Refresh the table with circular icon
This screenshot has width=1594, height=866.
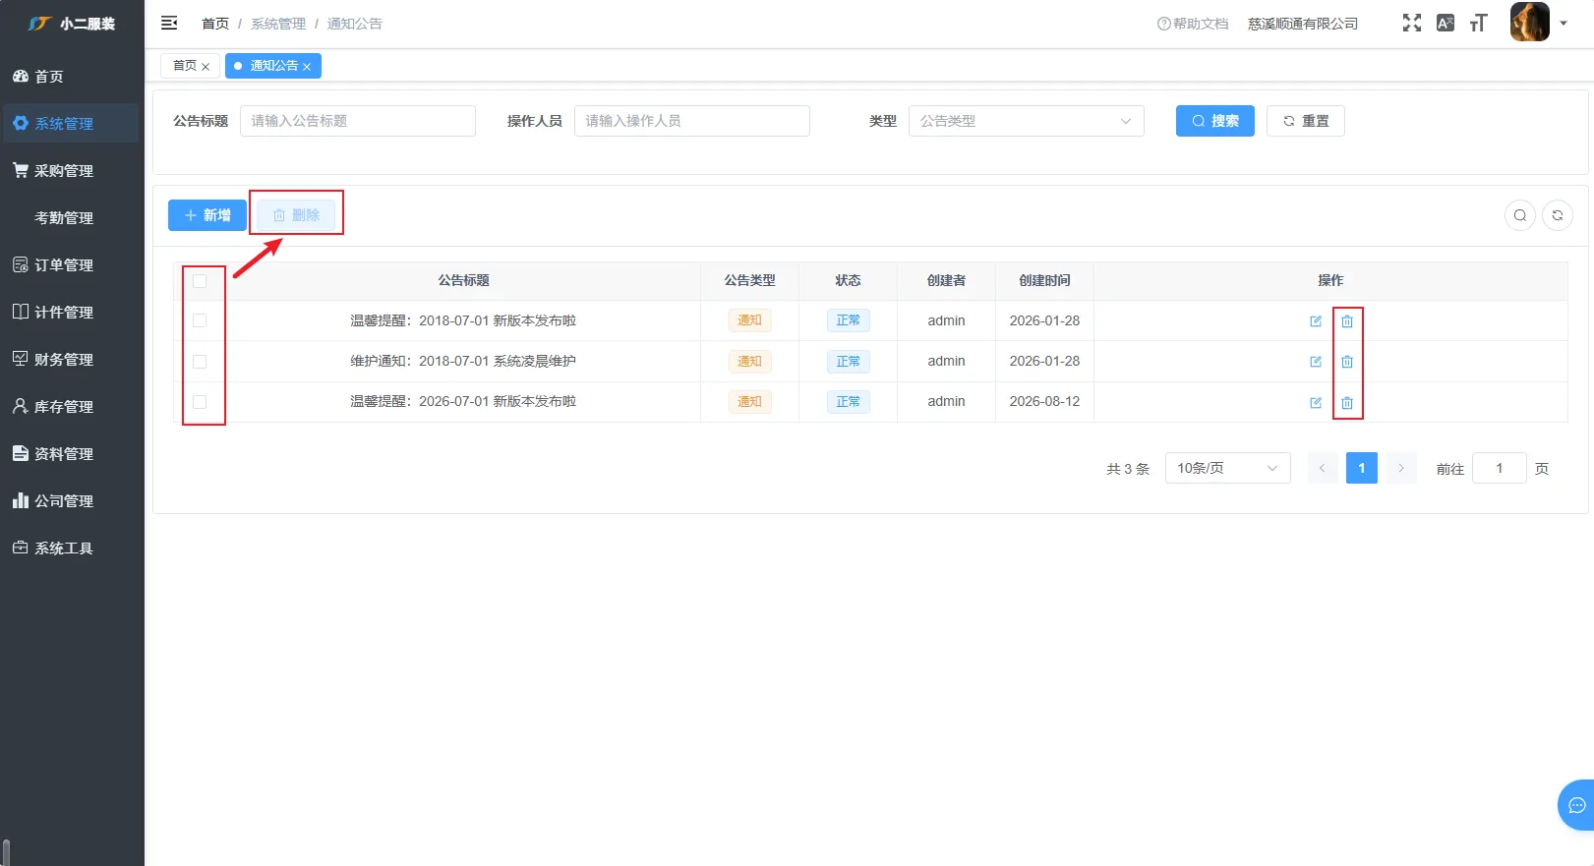[1558, 215]
